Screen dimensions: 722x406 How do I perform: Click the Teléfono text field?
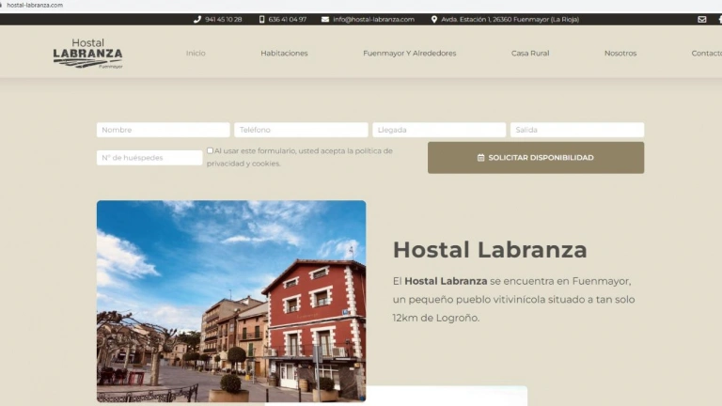point(301,130)
